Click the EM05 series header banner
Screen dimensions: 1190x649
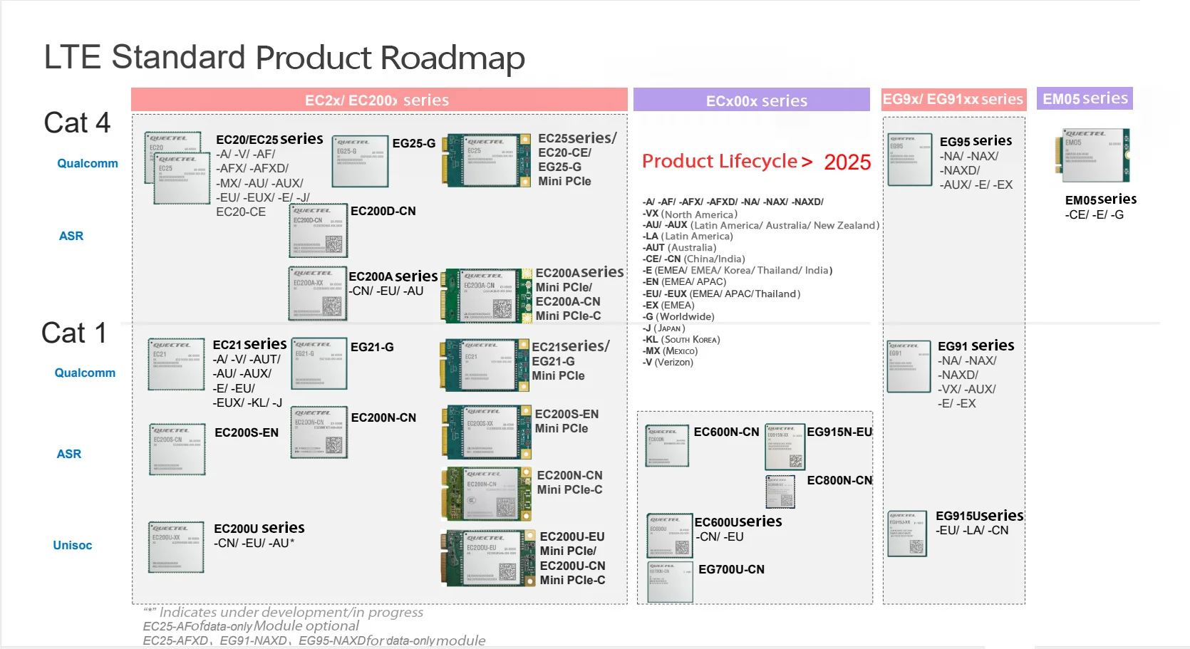pyautogui.click(x=1085, y=98)
